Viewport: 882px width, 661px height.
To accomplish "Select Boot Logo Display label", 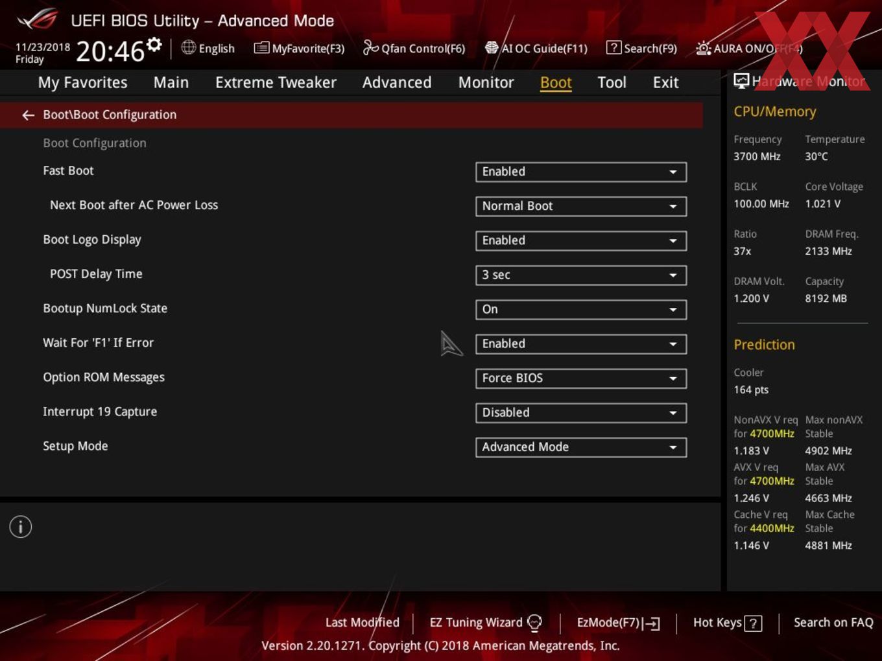I will [x=92, y=240].
